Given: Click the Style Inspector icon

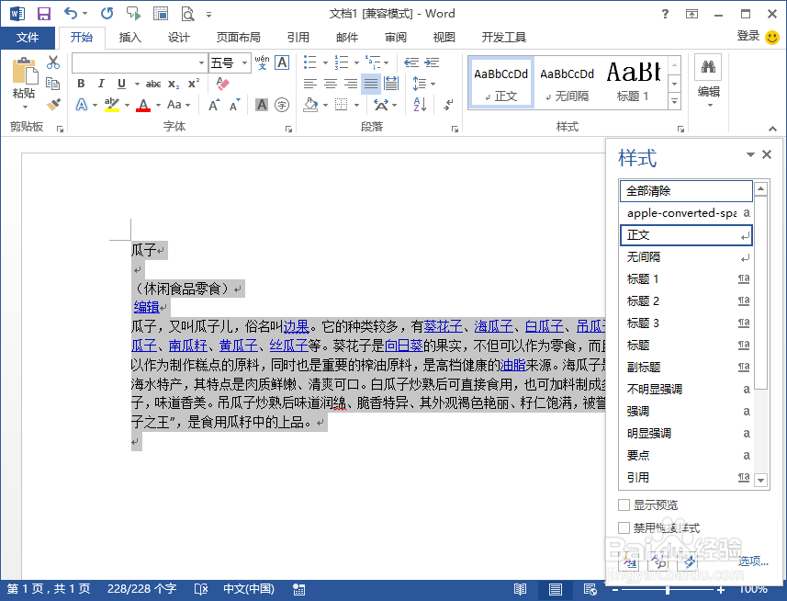Looking at the screenshot, I should 658,563.
